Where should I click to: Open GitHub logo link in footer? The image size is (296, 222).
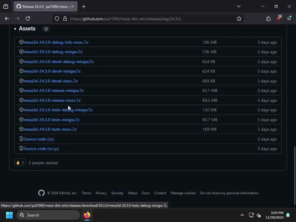click(x=41, y=193)
